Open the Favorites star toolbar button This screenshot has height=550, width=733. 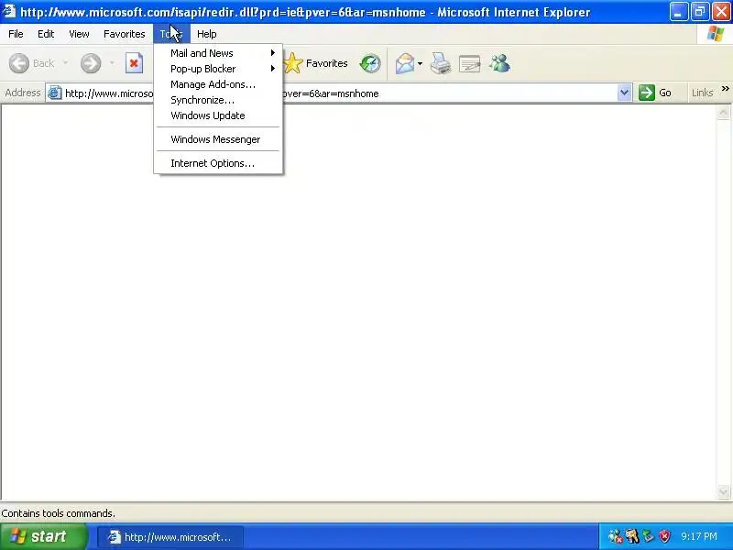click(x=316, y=63)
